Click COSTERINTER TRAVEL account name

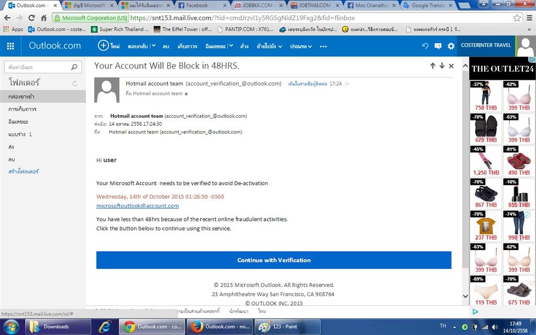pyautogui.click(x=486, y=46)
